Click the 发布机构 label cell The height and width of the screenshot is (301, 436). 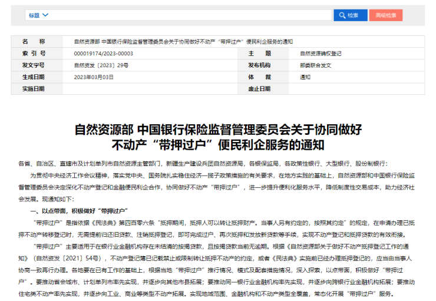click(259, 65)
